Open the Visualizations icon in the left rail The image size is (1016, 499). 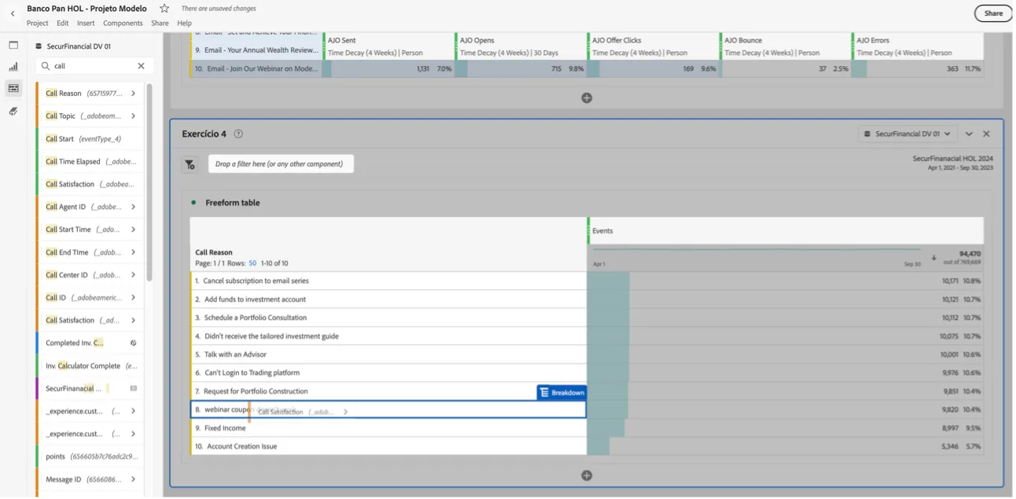pos(13,67)
